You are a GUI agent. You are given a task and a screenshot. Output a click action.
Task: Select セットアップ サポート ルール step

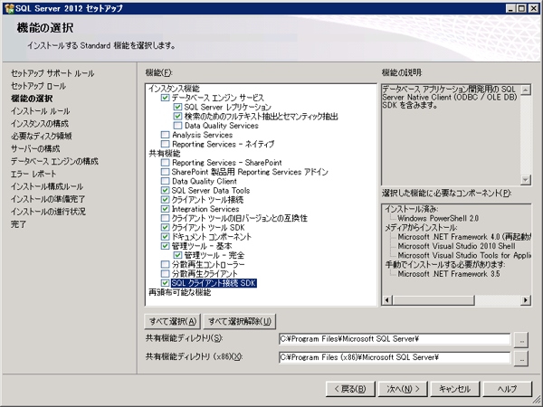coord(52,73)
